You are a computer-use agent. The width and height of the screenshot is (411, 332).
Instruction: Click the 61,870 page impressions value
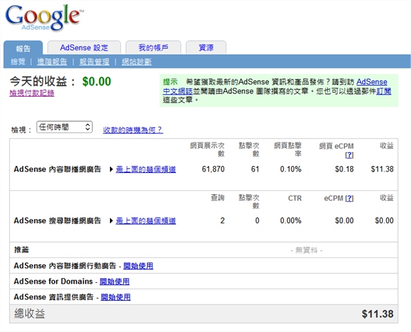click(213, 169)
